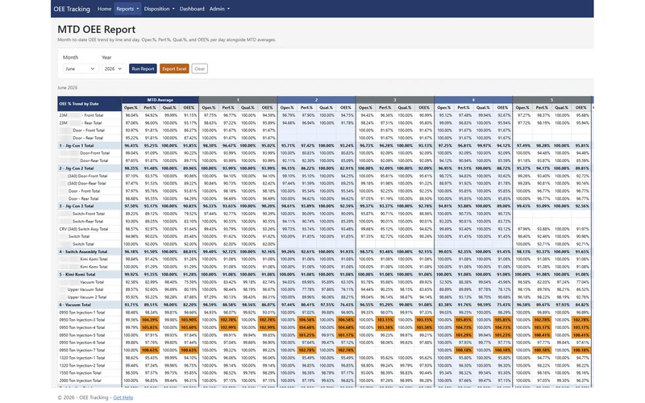Viewport: 645px width, 403px height.
Task: Click the '45.96%' OEE cell under day 4
Action: click(x=502, y=282)
